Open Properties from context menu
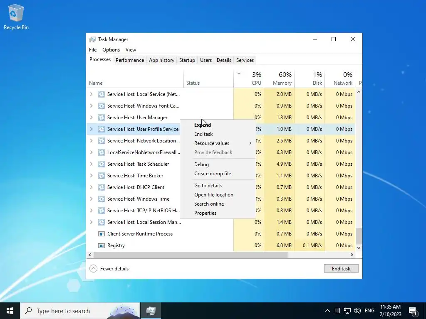426x319 pixels. [x=218, y=213]
